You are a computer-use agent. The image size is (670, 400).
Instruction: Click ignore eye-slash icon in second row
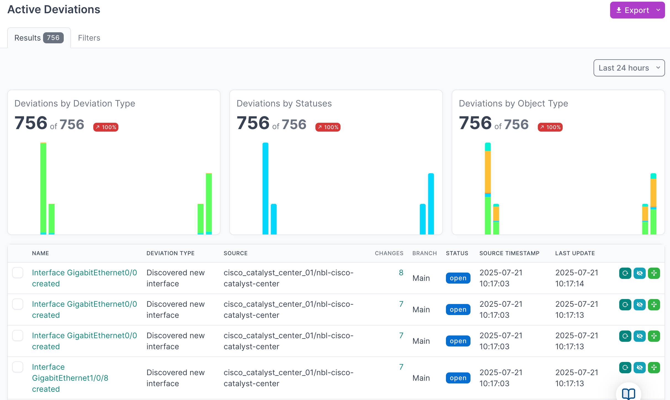639,305
